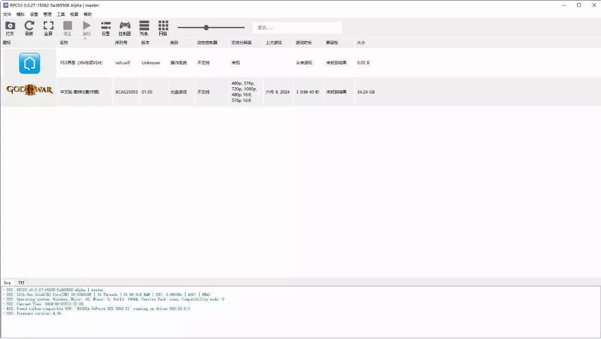Select the God of War III icon

click(x=30, y=90)
